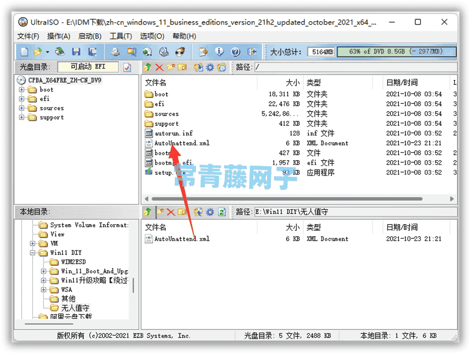The width and height of the screenshot is (471, 354).
Task: Click the Convert image format icon
Action: coord(148,52)
